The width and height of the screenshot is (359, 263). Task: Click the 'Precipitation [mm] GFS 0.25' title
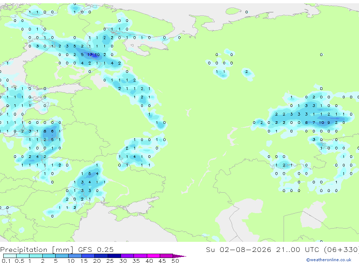click(57, 250)
